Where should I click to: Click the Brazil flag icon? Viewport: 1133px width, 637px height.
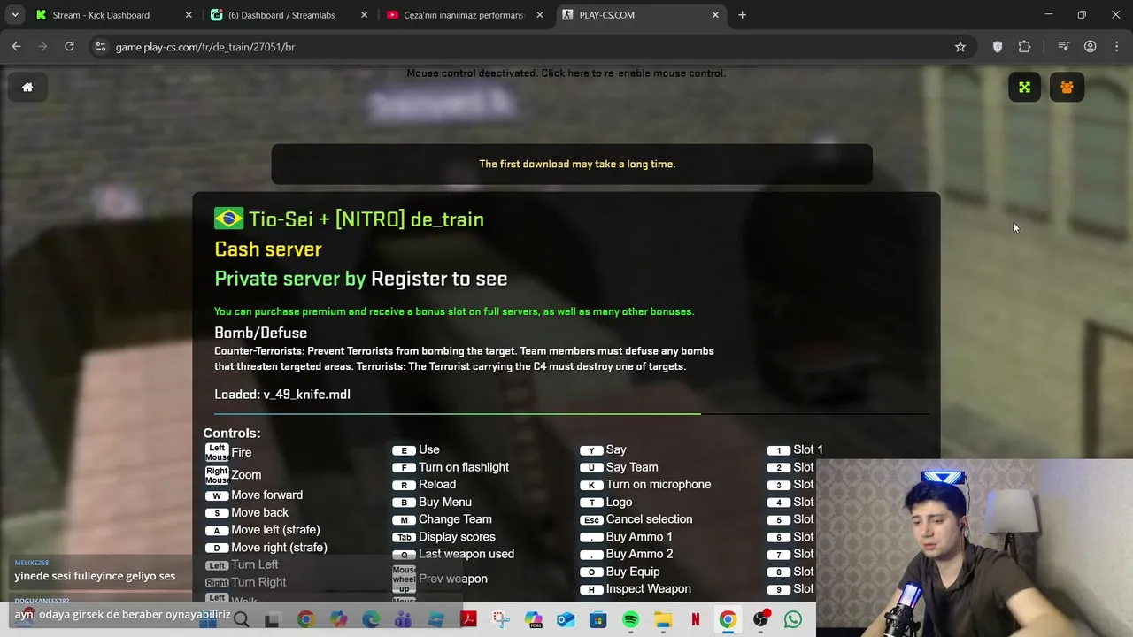tap(228, 219)
